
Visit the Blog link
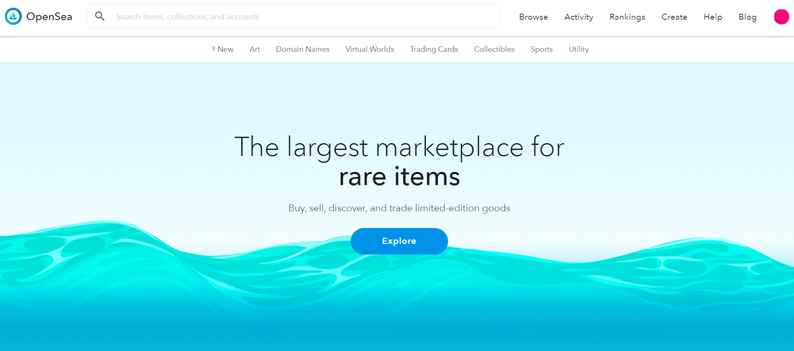coord(747,17)
